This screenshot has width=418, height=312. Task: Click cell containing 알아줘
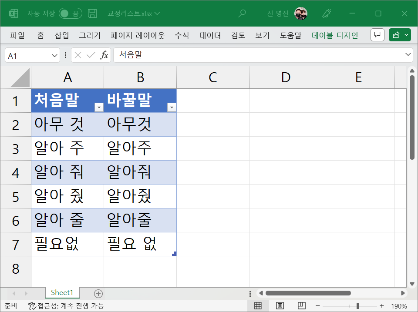pos(140,172)
